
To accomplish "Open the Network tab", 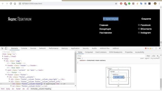I will point(42,48).
